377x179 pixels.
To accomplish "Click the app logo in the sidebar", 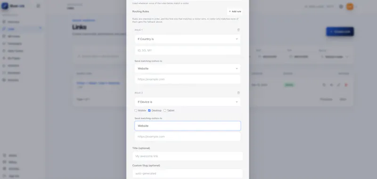I will click(x=5, y=6).
